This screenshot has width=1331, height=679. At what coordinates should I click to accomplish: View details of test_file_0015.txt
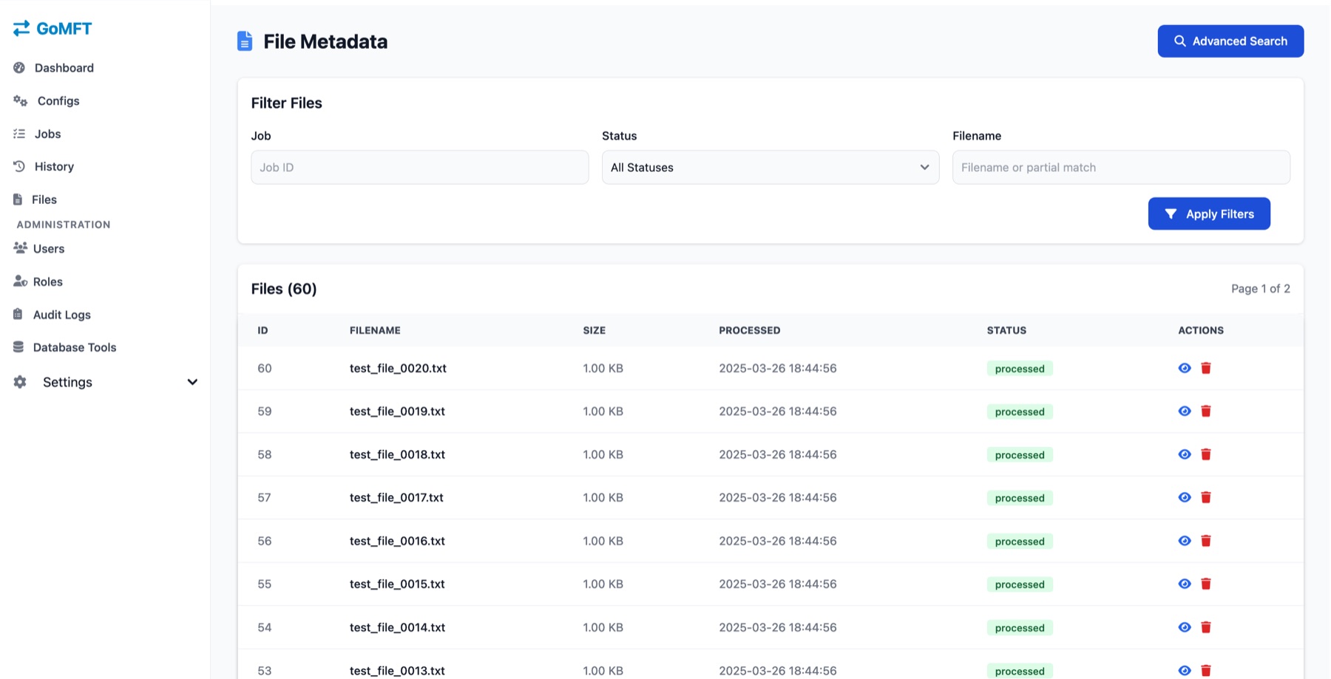(x=1185, y=584)
